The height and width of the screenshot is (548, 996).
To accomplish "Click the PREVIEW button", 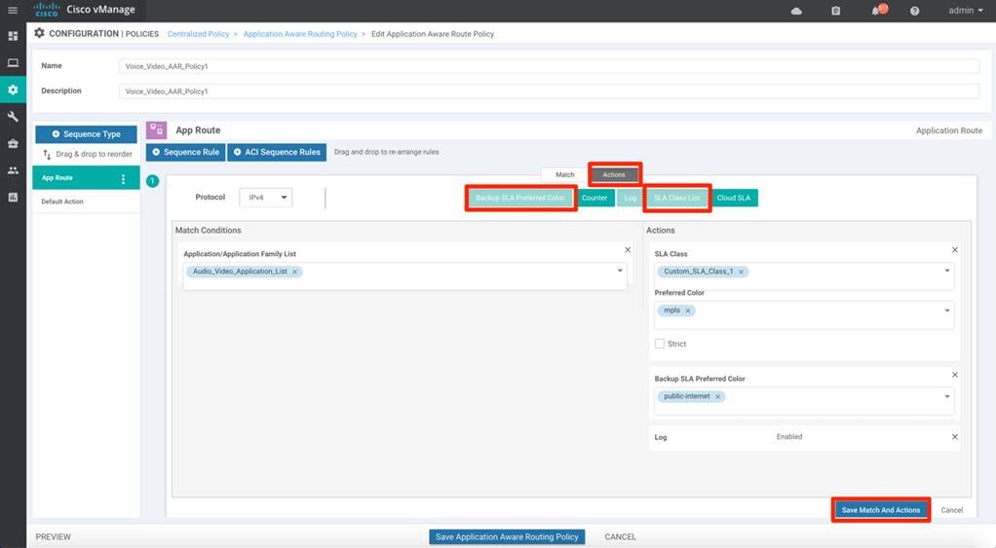I will [54, 536].
